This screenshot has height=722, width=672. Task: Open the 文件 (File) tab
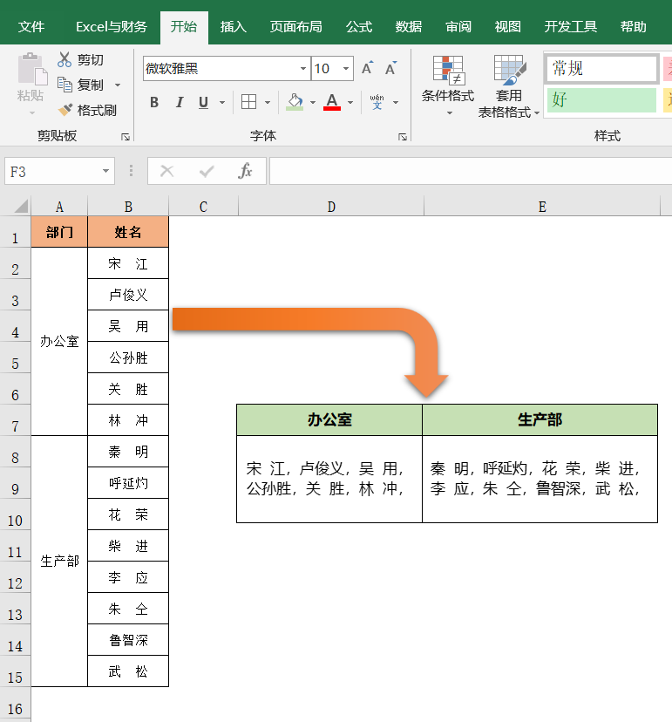[x=31, y=27]
